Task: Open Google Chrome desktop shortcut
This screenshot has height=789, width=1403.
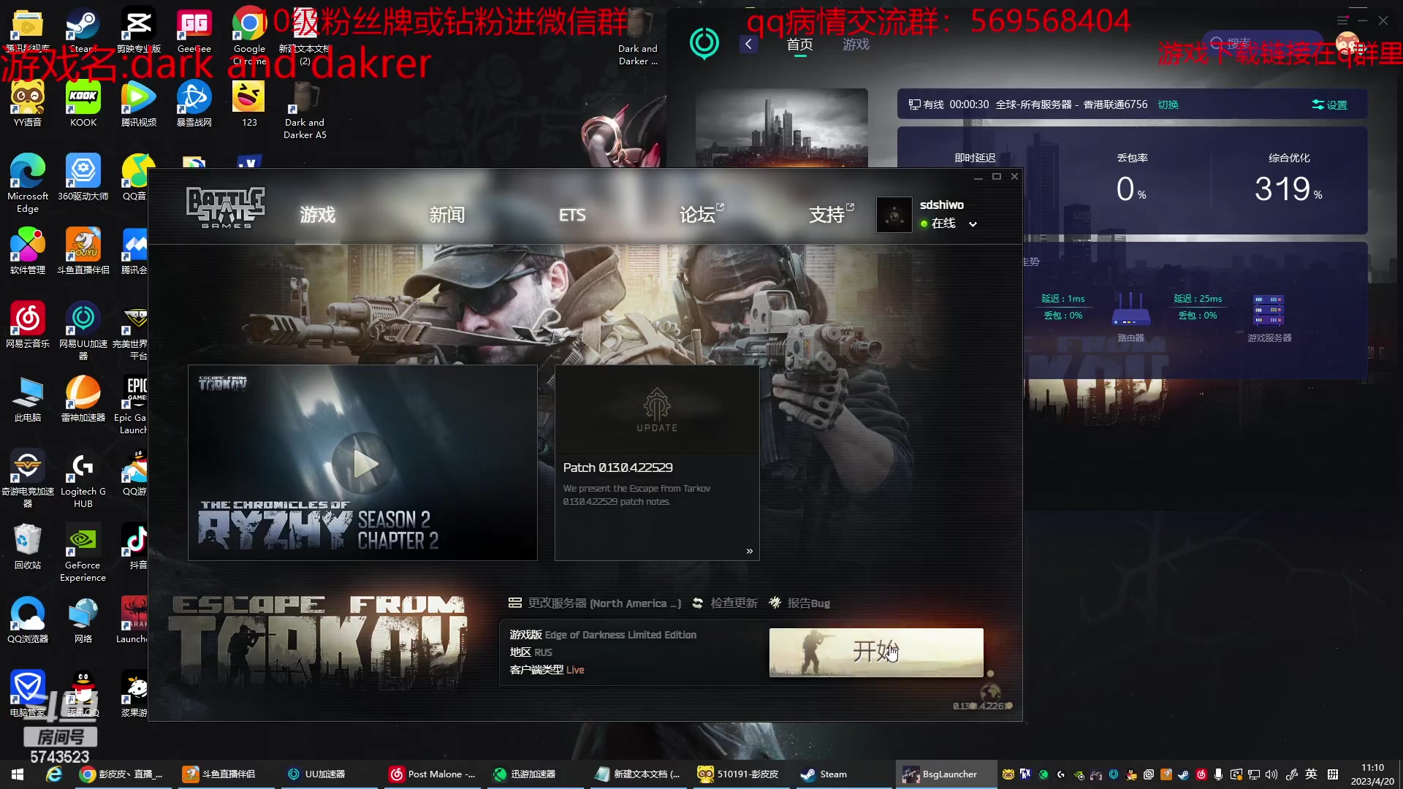Action: (x=249, y=37)
